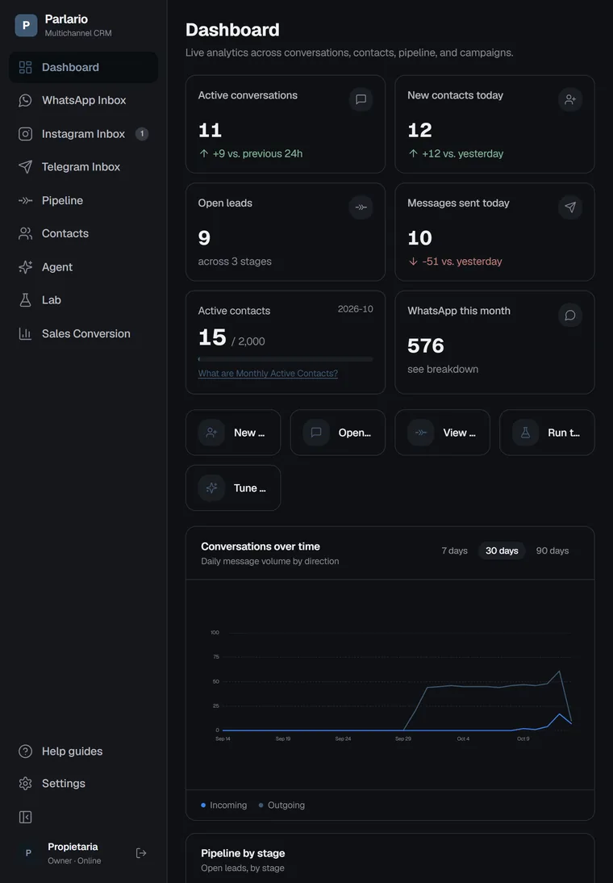Click the Propietaria user avatar

[28, 853]
